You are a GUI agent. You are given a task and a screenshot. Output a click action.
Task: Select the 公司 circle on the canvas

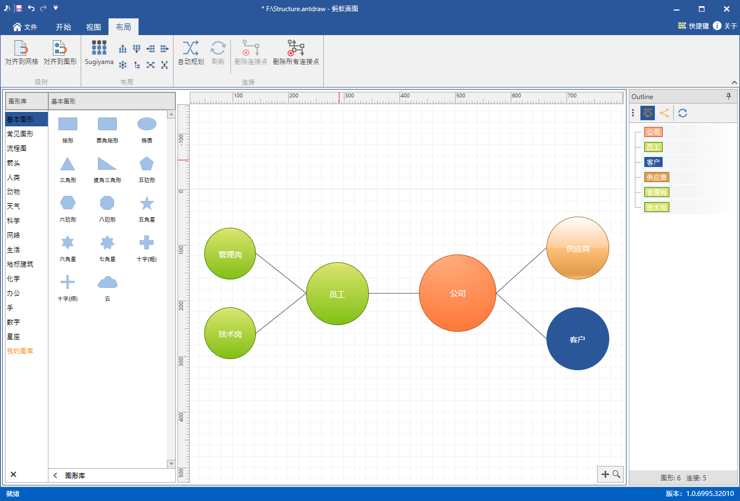(x=457, y=293)
